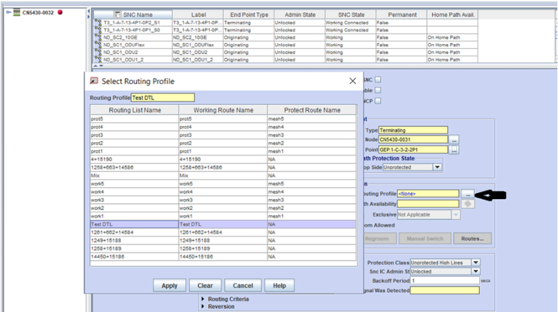This screenshot has height=312, width=558.
Task: Click the Path Availability grayed icon button
Action: pos(468,204)
